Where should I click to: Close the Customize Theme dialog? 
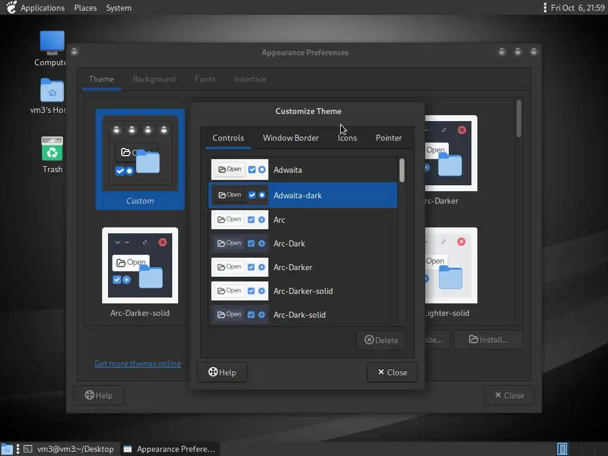(x=392, y=372)
